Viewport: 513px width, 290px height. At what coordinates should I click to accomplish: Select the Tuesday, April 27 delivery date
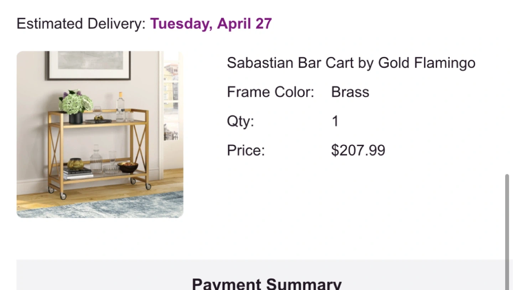[x=211, y=24]
